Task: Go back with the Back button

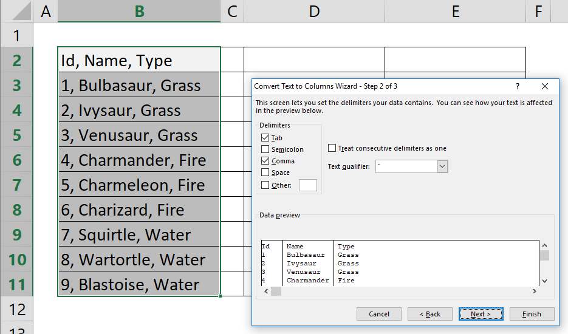Action: [430, 314]
